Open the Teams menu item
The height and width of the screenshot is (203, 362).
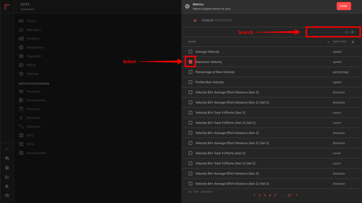[x=32, y=21]
